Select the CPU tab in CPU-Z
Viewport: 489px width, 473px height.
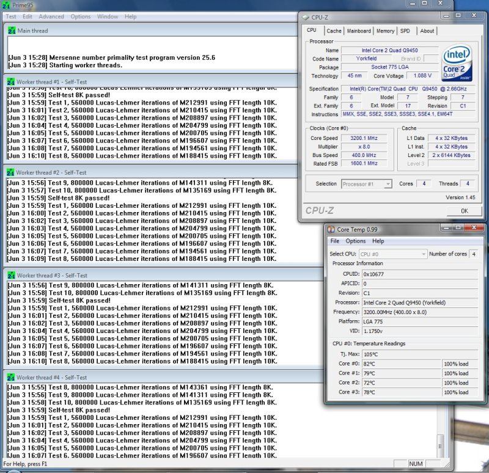[x=312, y=30]
